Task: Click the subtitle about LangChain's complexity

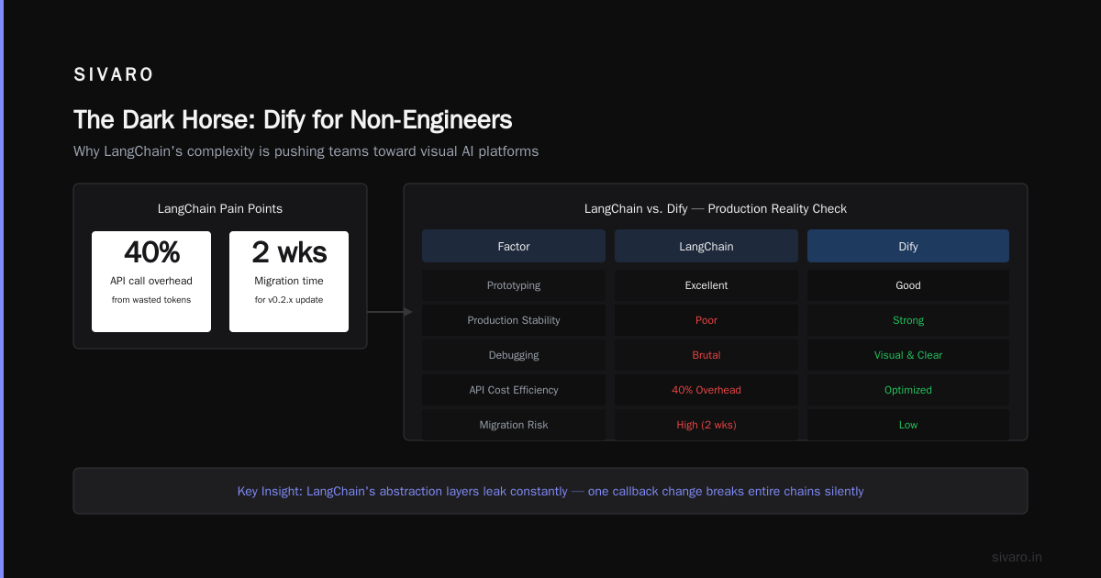Action: (306, 151)
